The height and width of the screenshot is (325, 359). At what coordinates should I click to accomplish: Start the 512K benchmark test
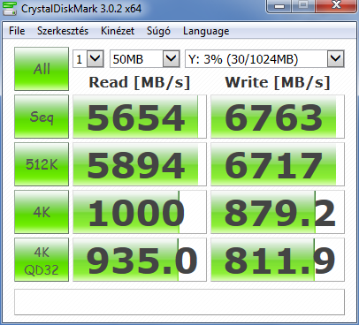(42, 164)
